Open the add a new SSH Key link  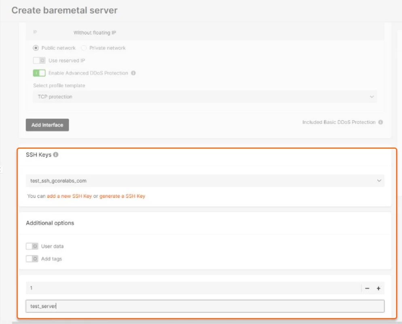[69, 196]
